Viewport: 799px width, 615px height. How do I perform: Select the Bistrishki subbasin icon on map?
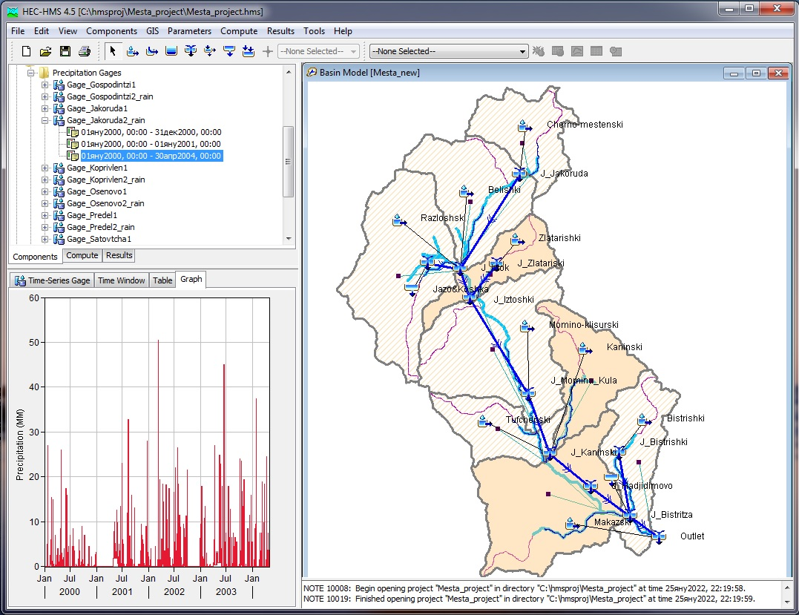tap(644, 420)
